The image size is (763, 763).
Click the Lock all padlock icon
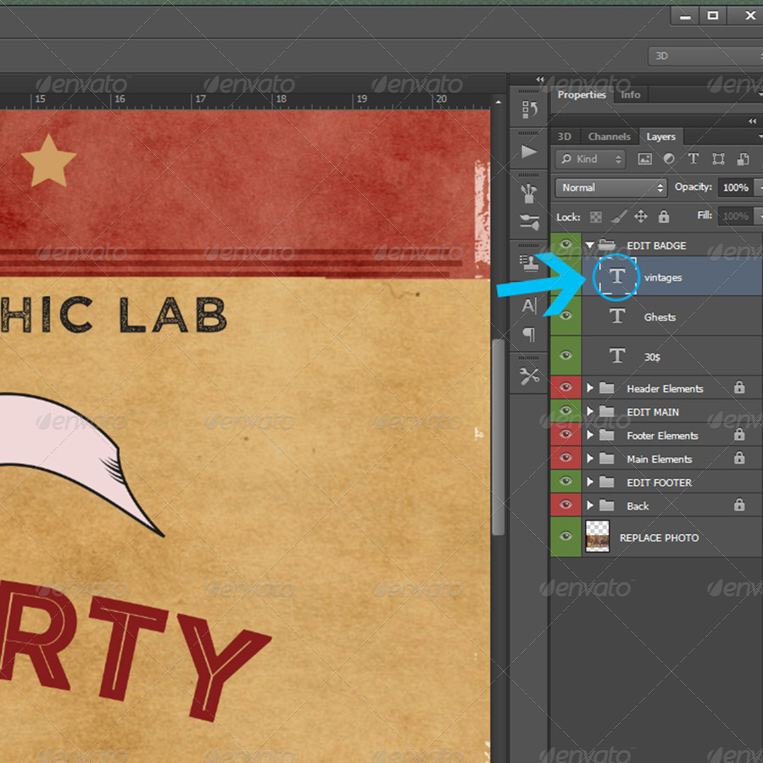664,217
